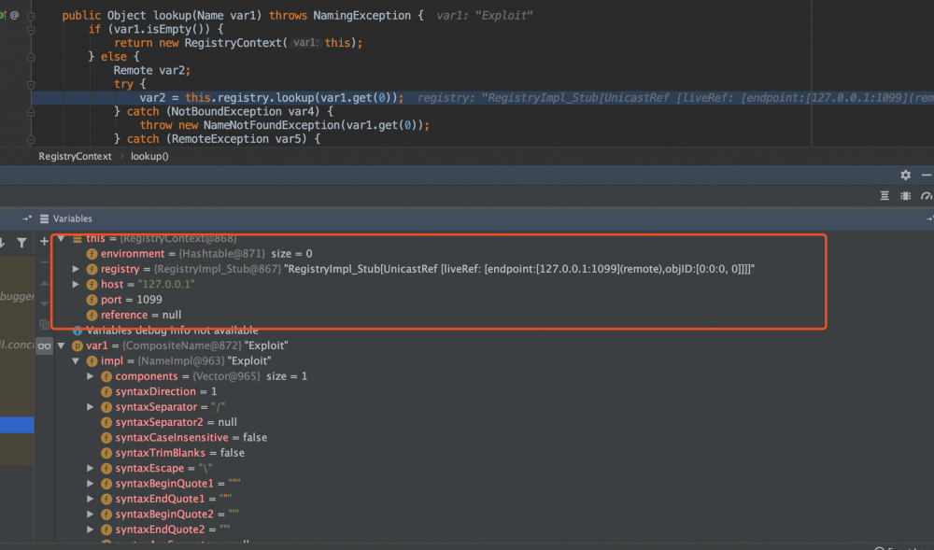Open the debugger settings gear
The width and height of the screenshot is (934, 550).
click(x=905, y=175)
